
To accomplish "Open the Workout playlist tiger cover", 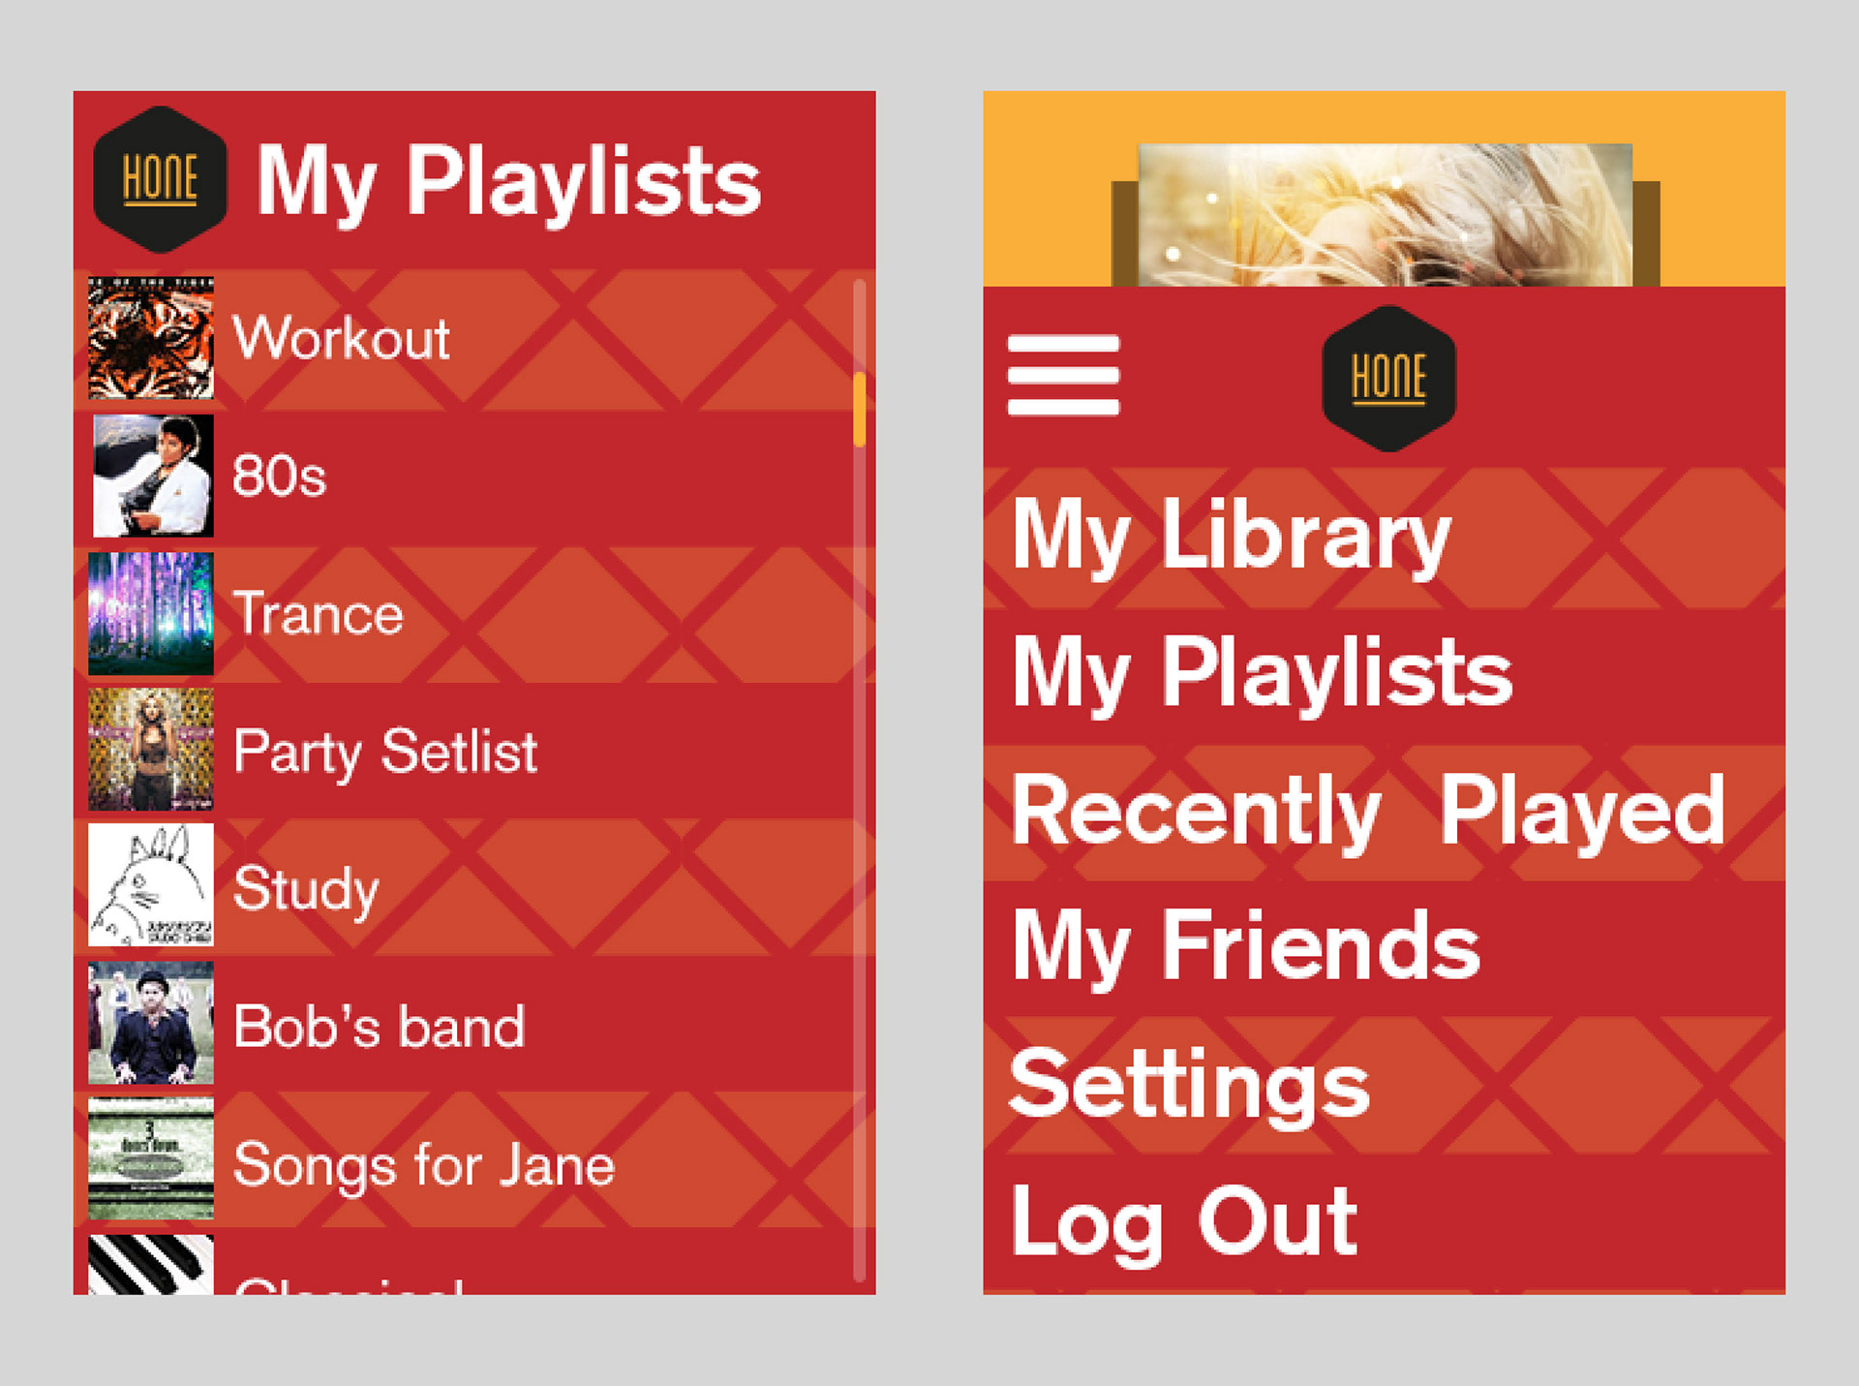I will (151, 338).
